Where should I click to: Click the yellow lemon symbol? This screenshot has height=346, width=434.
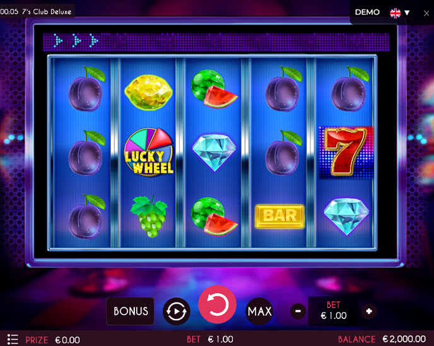tap(149, 92)
